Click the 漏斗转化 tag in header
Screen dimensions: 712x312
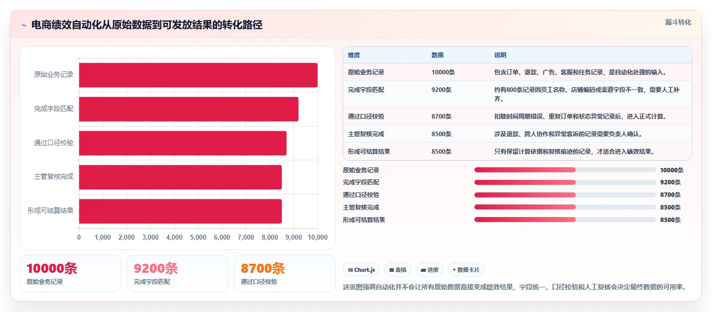pos(678,22)
